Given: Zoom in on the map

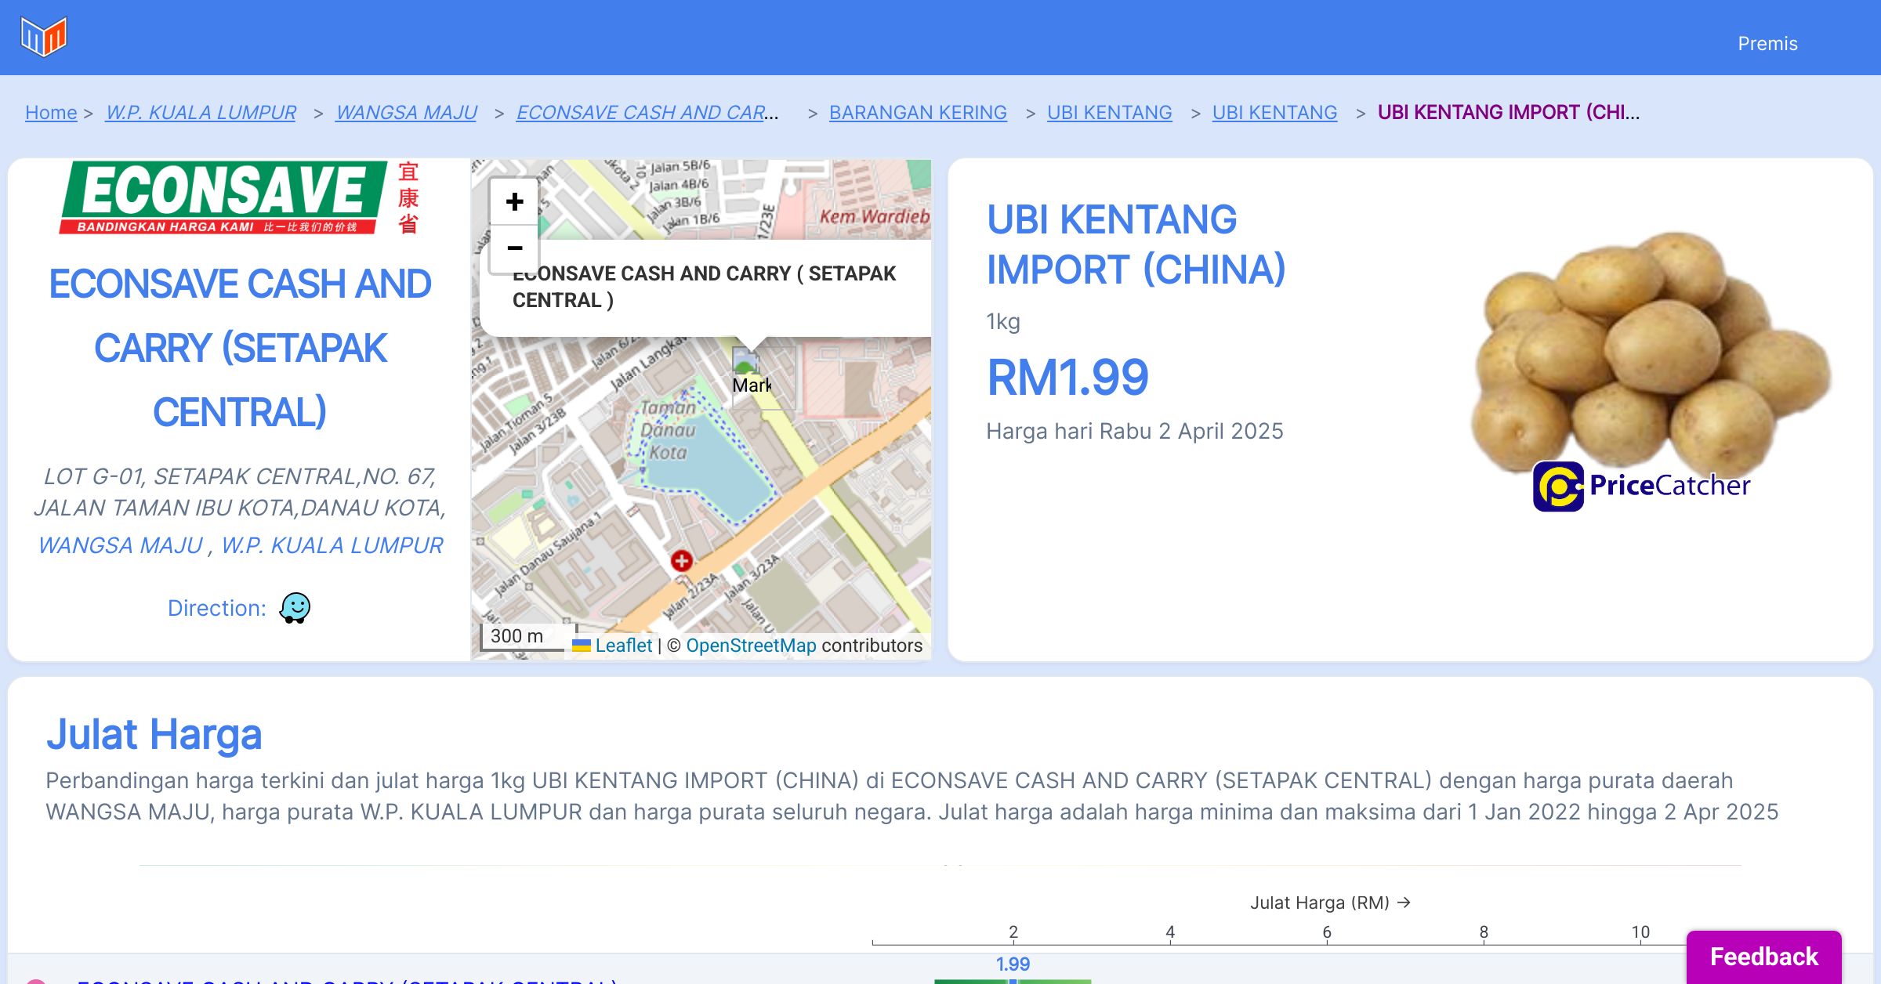Looking at the screenshot, I should pyautogui.click(x=514, y=202).
